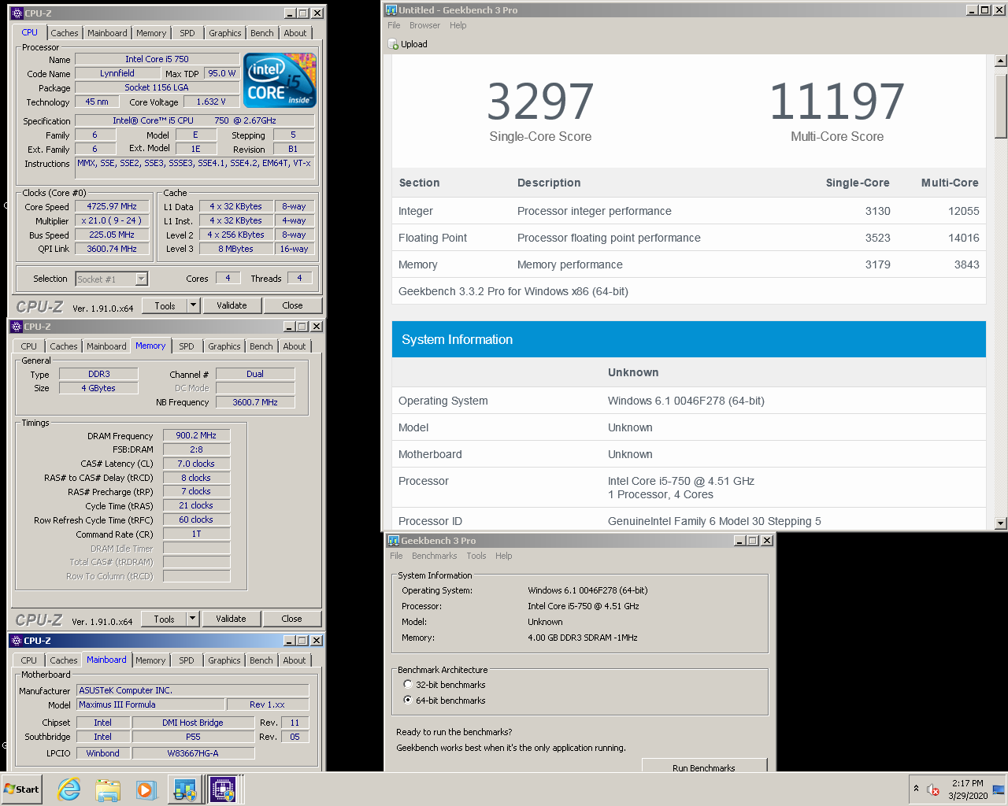Click Close button in Memory CPU-Z window

pos(291,619)
